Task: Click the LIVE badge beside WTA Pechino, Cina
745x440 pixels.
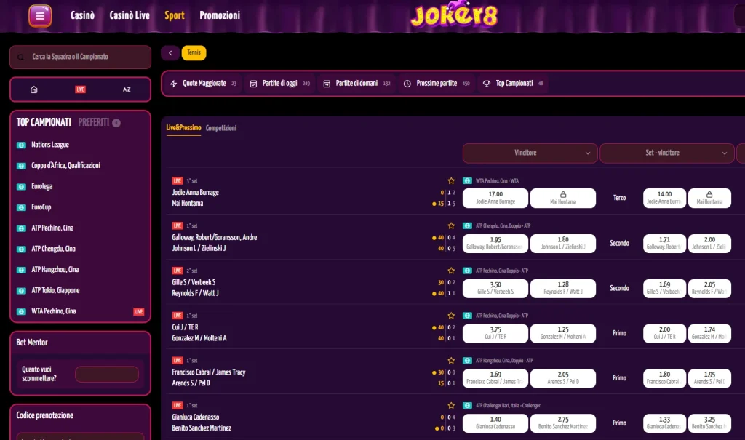Action: click(139, 312)
